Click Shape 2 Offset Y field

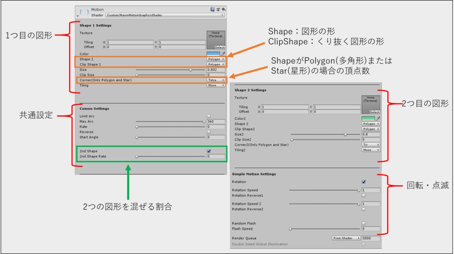pos(337,112)
